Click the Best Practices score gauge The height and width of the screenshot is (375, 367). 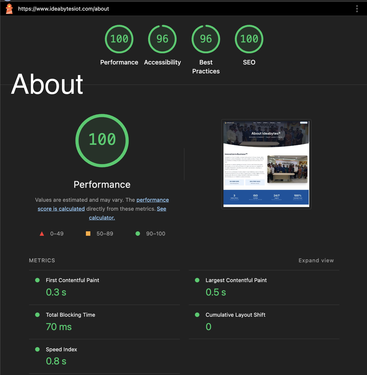[206, 39]
